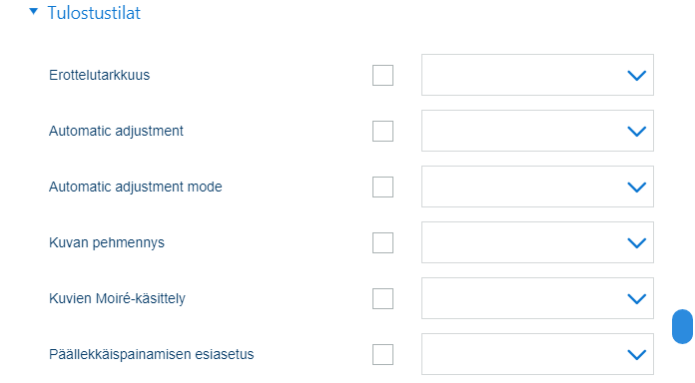The width and height of the screenshot is (695, 383).
Task: Open the Erottelutarkkuus dropdown chevron
Action: pos(637,75)
